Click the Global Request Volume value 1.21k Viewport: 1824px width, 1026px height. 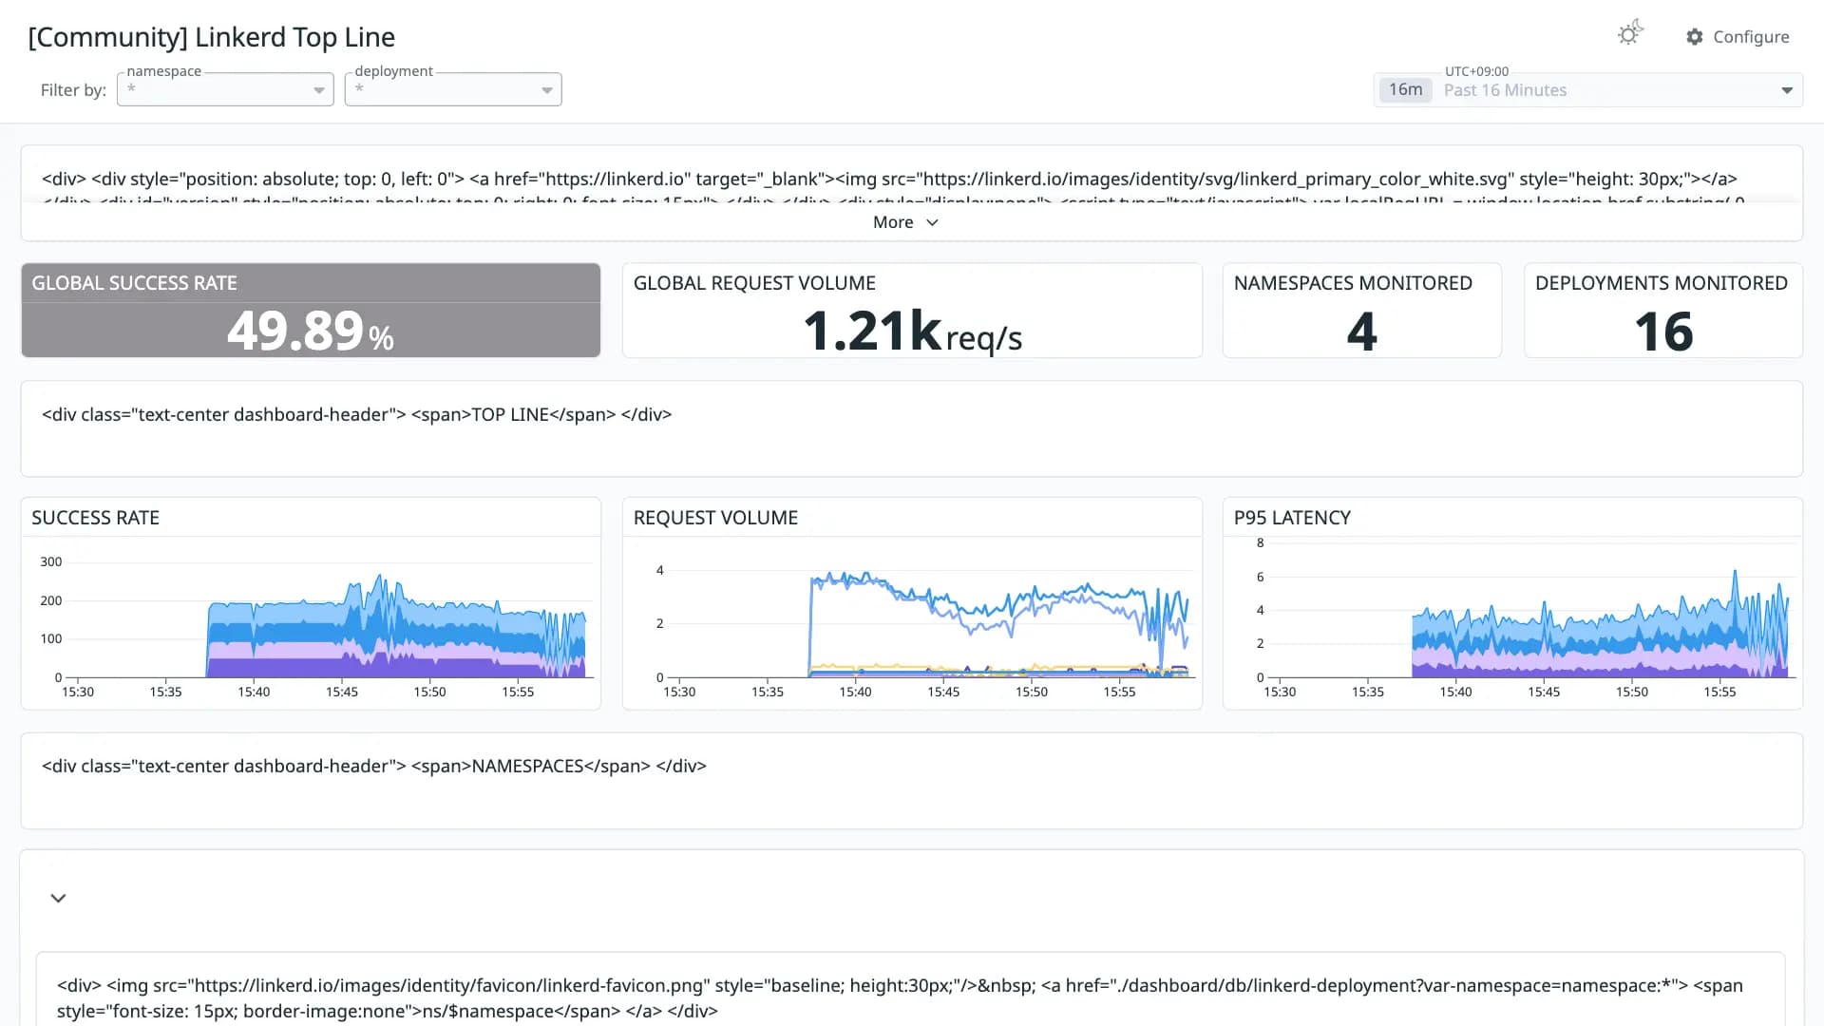pyautogui.click(x=872, y=332)
